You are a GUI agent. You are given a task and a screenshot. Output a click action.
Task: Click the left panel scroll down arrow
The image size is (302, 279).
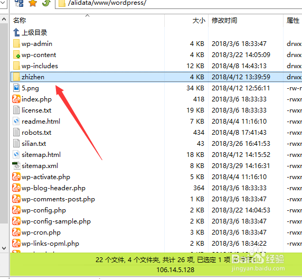click(x=4, y=248)
